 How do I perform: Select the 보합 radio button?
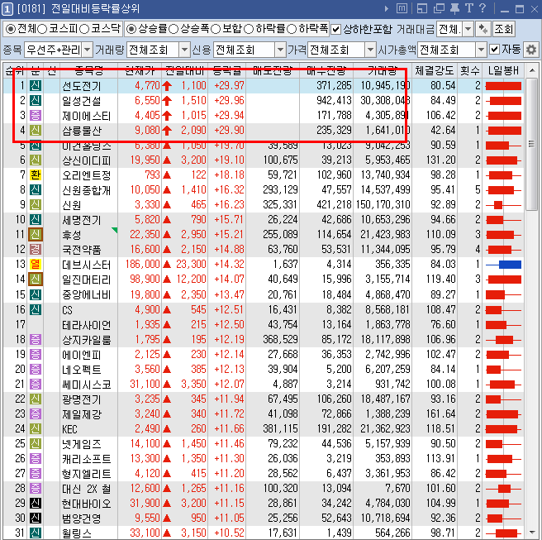[216, 29]
